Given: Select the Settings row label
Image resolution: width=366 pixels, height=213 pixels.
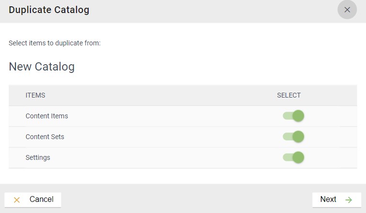Looking at the screenshot, I should click(38, 157).
